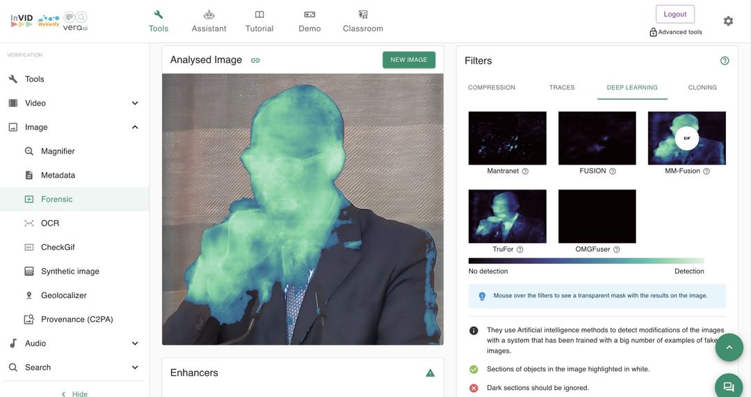Collapse the Image menu in sidebar
The height and width of the screenshot is (397, 751).
point(135,127)
